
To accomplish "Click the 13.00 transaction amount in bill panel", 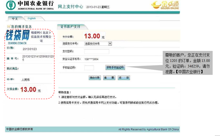I will click(28, 90).
